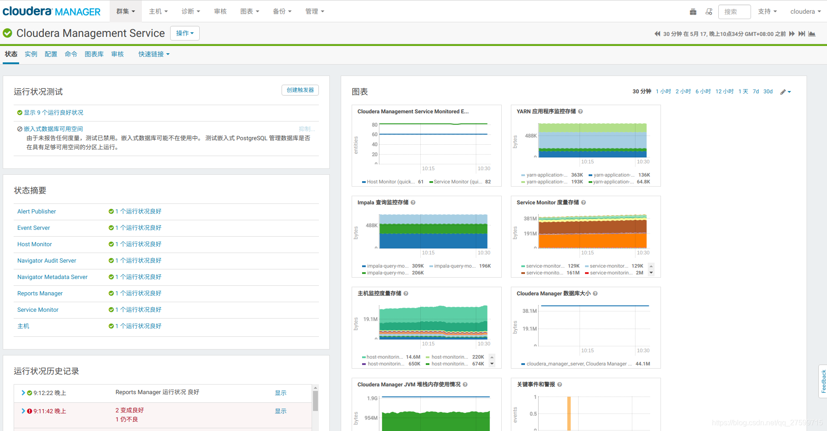Open help icon for 主机监控度量存储
Viewport: 827px width, 431px height.
point(406,294)
